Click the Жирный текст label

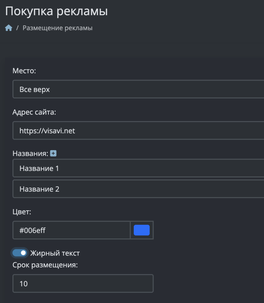(x=55, y=253)
